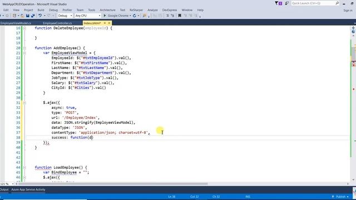Click the Quick Launch magnifier icon
This screenshot has width=356, height=200.
[337, 3]
